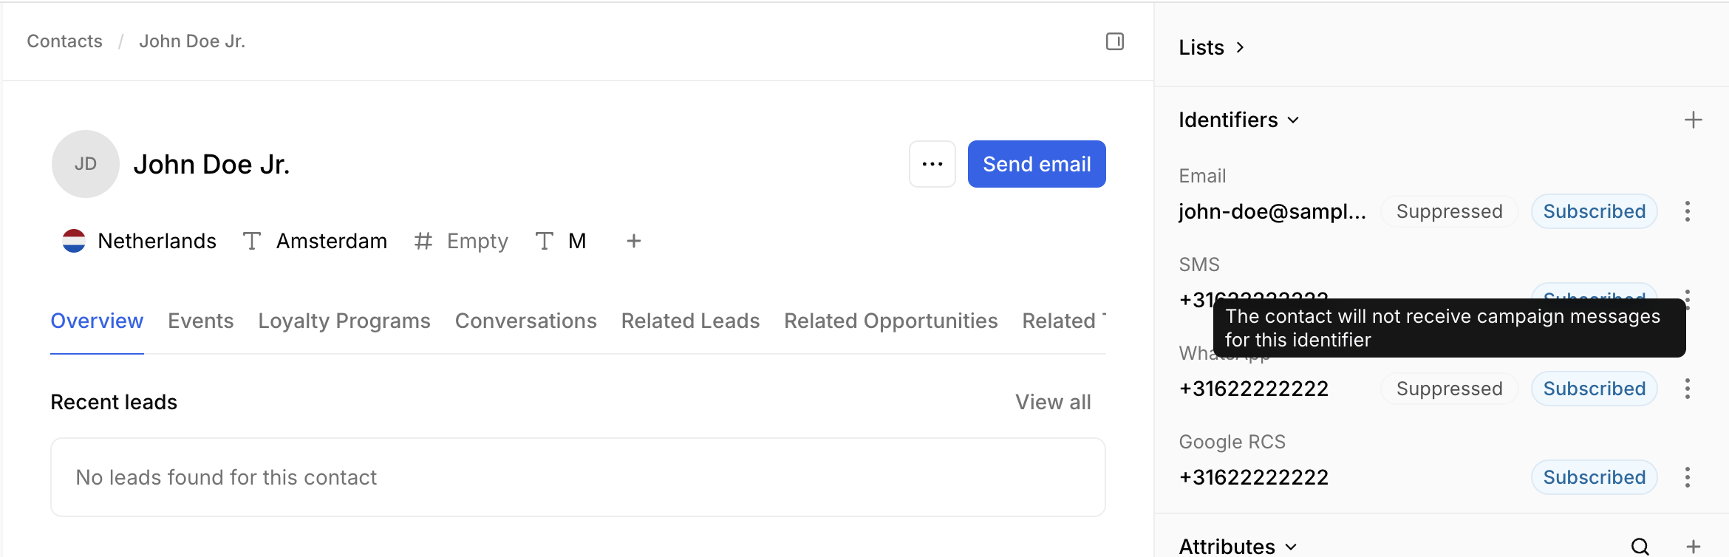Screen dimensions: 1729x557
Task: Open options menu for Google RCS identifier
Action: point(1687,477)
